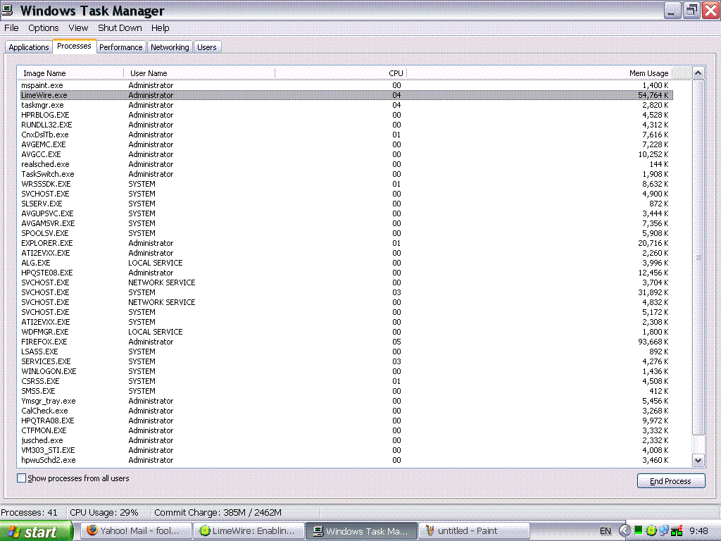Click the network computers tray icon
Screen dimensions: 721x541
click(663, 530)
